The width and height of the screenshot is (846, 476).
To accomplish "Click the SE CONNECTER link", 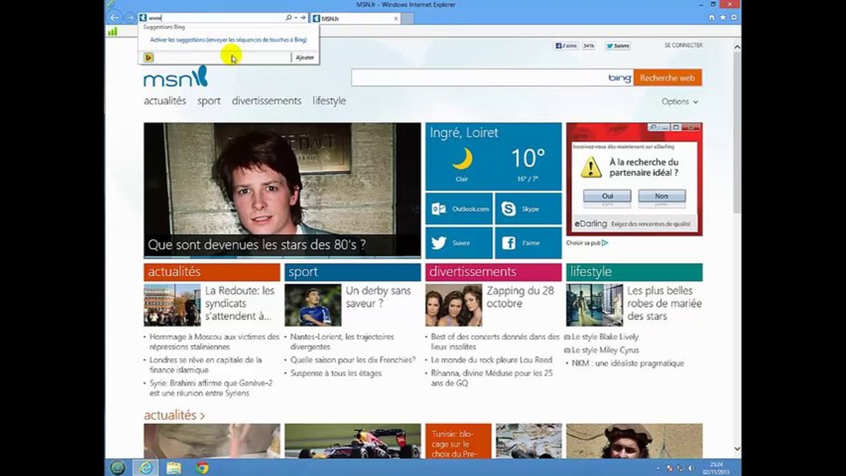I will click(x=683, y=46).
